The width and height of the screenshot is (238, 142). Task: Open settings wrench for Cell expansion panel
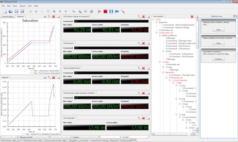pos(139,118)
